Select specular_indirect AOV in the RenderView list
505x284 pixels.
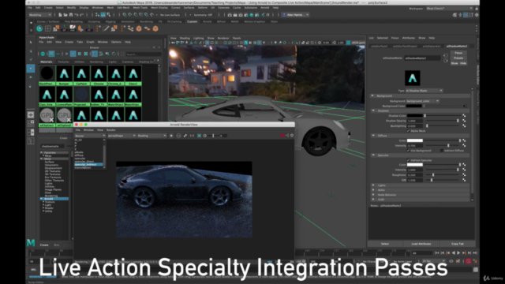click(x=88, y=165)
